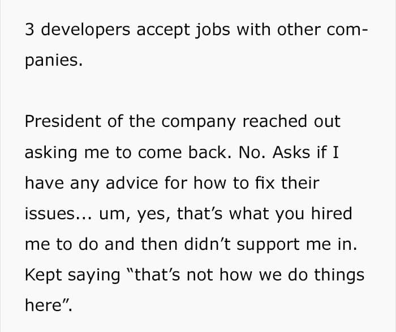Click the word "Kept" starting the sentence

tap(44, 275)
